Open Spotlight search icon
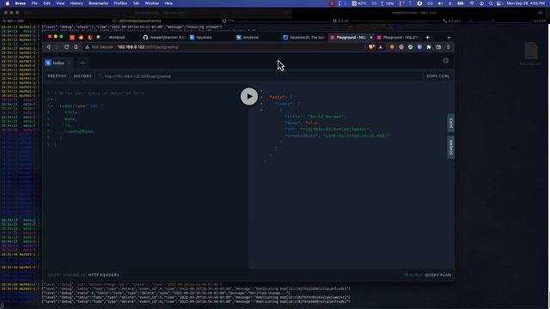The height and width of the screenshot is (309, 550). [x=491, y=3]
